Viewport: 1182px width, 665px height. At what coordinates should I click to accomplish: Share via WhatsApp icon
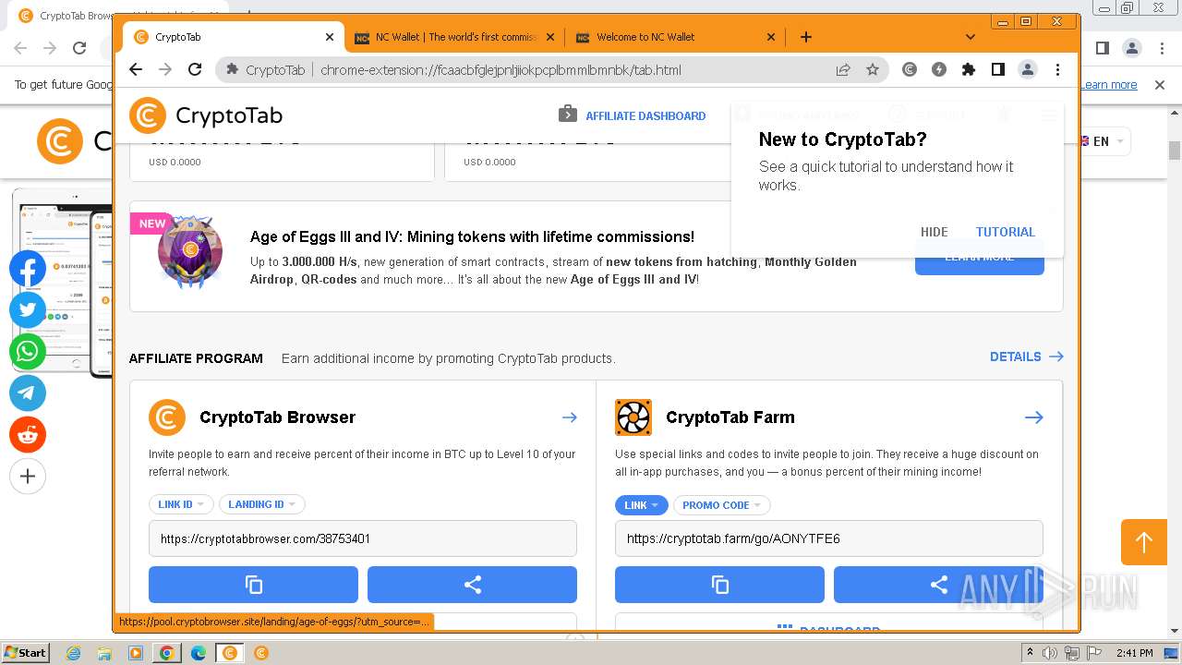[28, 352]
